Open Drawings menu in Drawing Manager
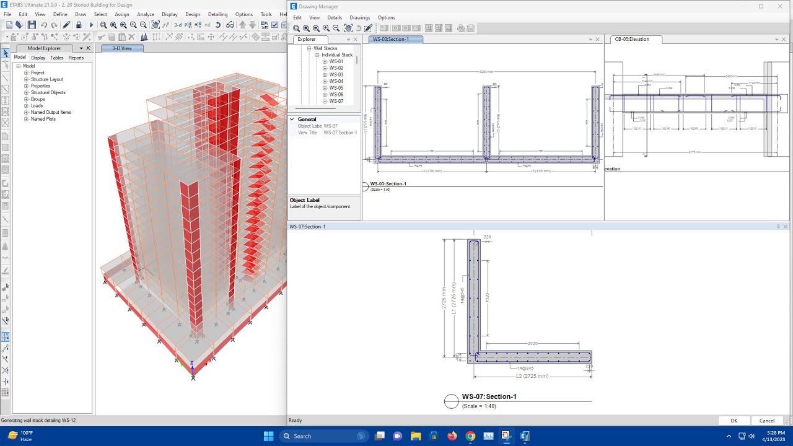The width and height of the screenshot is (793, 446). pos(360,18)
